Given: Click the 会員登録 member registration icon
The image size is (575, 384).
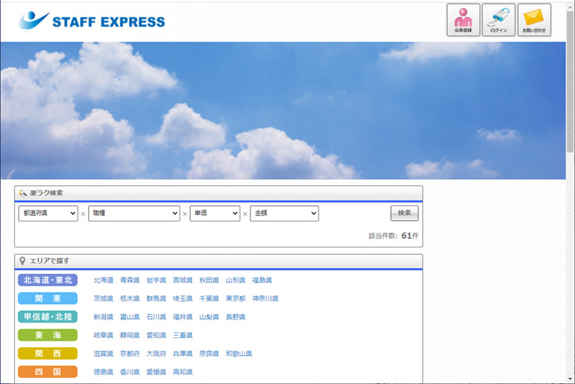Looking at the screenshot, I should click(x=463, y=20).
